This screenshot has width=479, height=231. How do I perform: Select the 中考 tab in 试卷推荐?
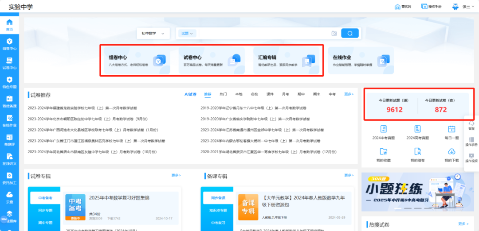tap(332, 94)
